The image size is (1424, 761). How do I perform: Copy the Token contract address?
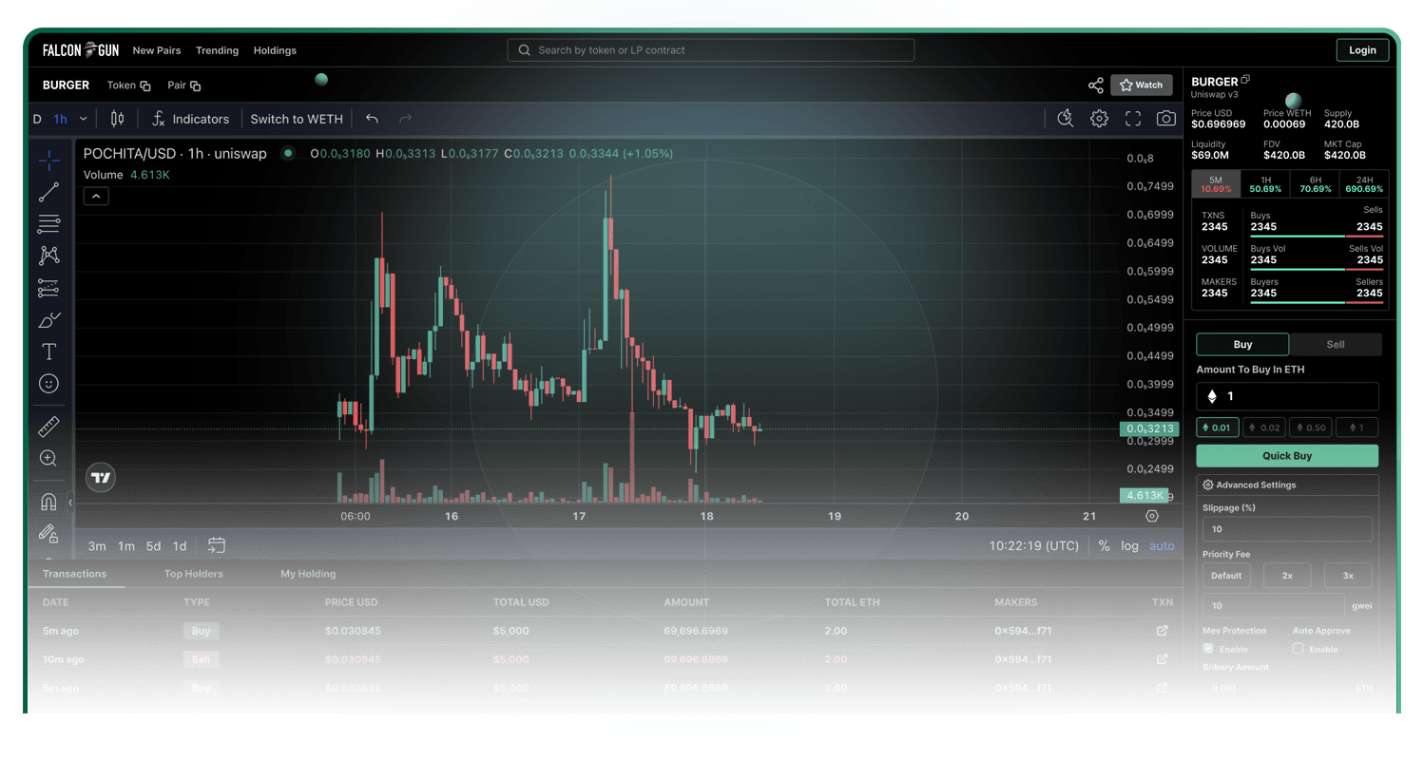(x=145, y=86)
